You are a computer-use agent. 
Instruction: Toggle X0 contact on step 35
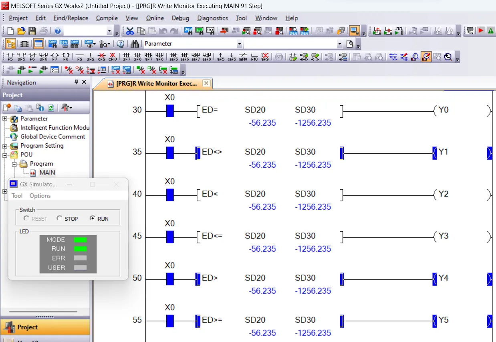tap(170, 153)
